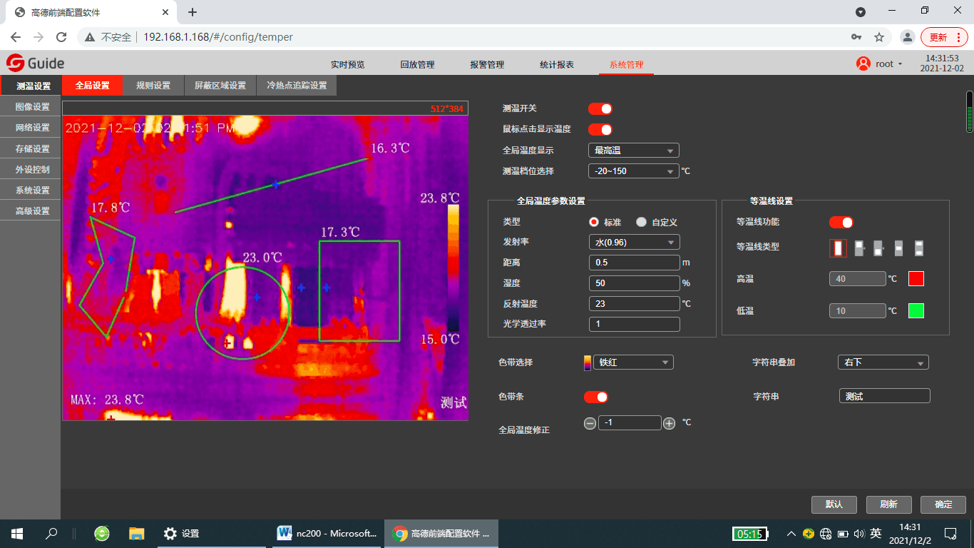Click the 确定 button

pos(943,504)
